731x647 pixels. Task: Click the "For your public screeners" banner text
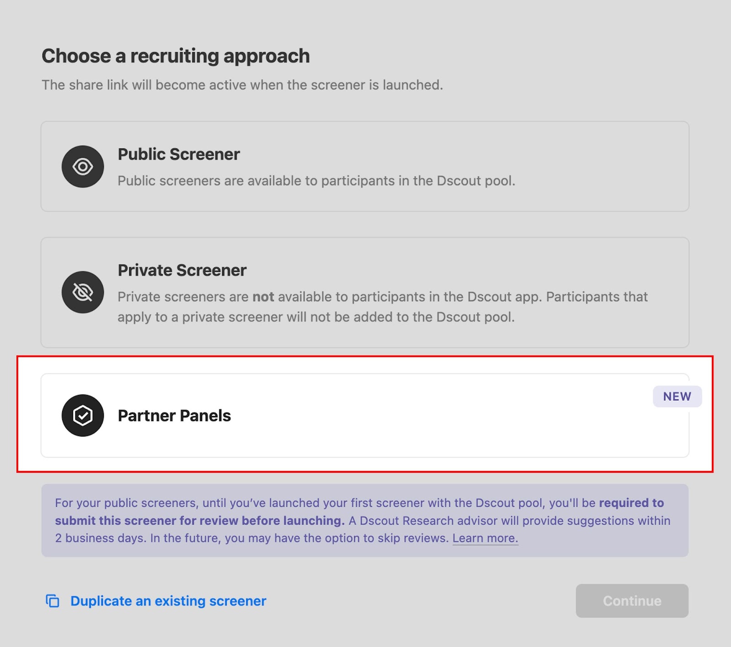pos(126,503)
